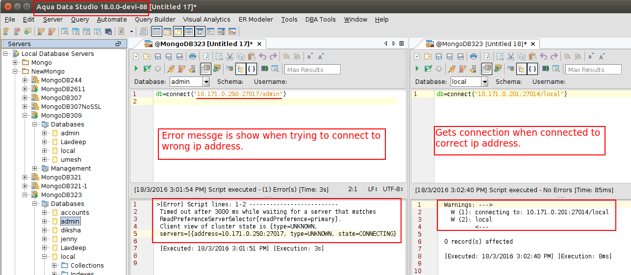Open dropdown arrow beside the document icon in main toolbar
This screenshot has height=275, width=631.
[131, 31]
